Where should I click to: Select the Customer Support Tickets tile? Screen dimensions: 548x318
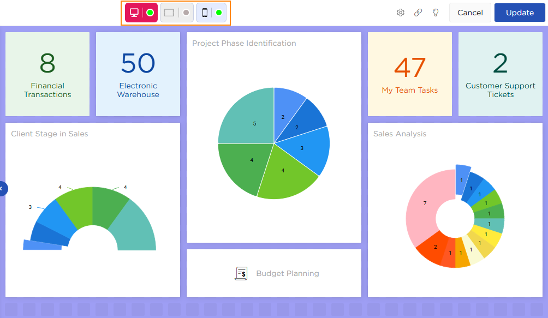coord(501,74)
